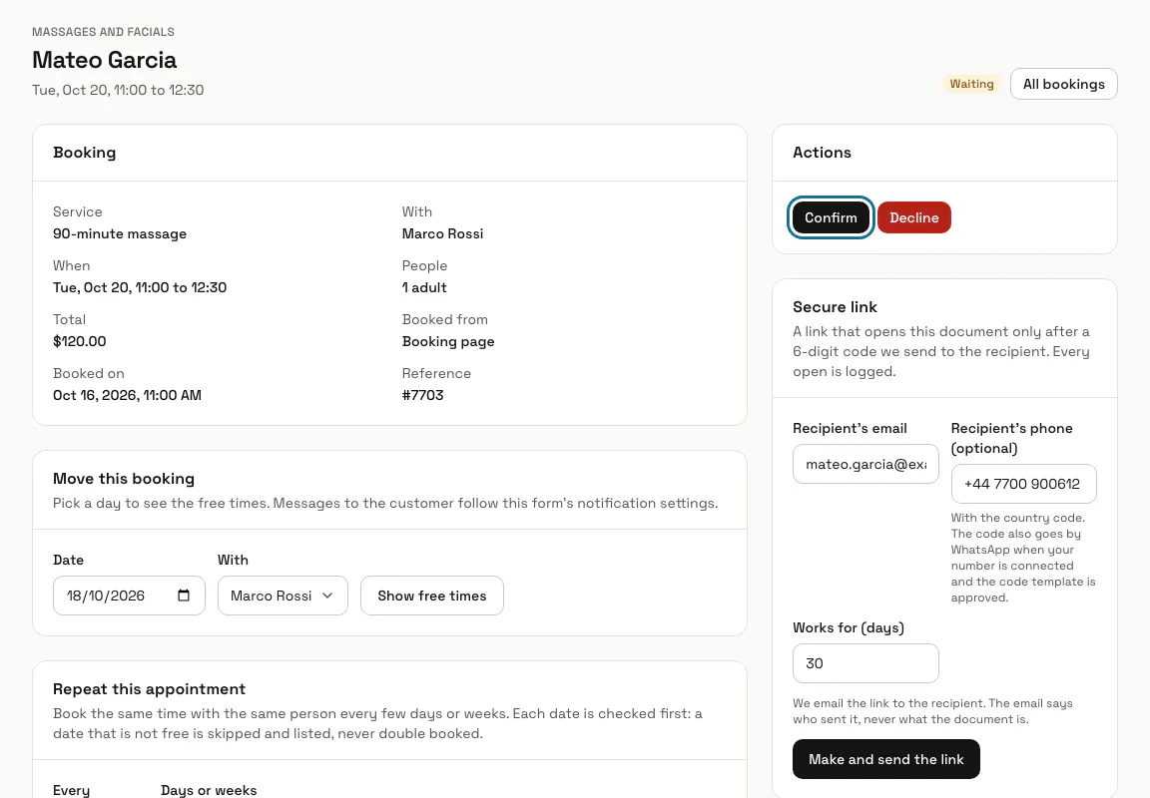Click Marco Rossi in the booking details

pos(442,233)
